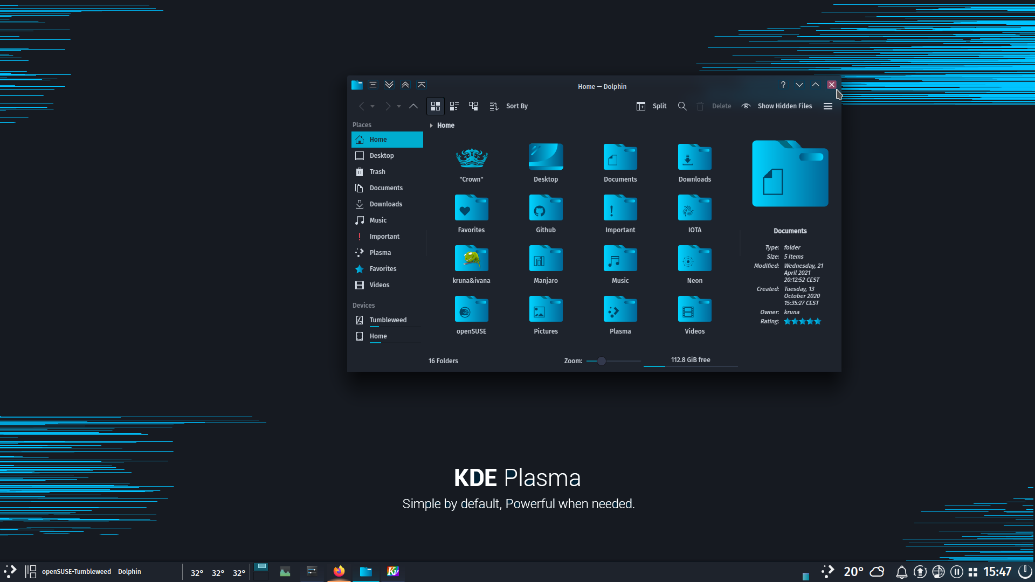Viewport: 1035px width, 582px height.
Task: Open the search magnifier tool
Action: click(682, 106)
